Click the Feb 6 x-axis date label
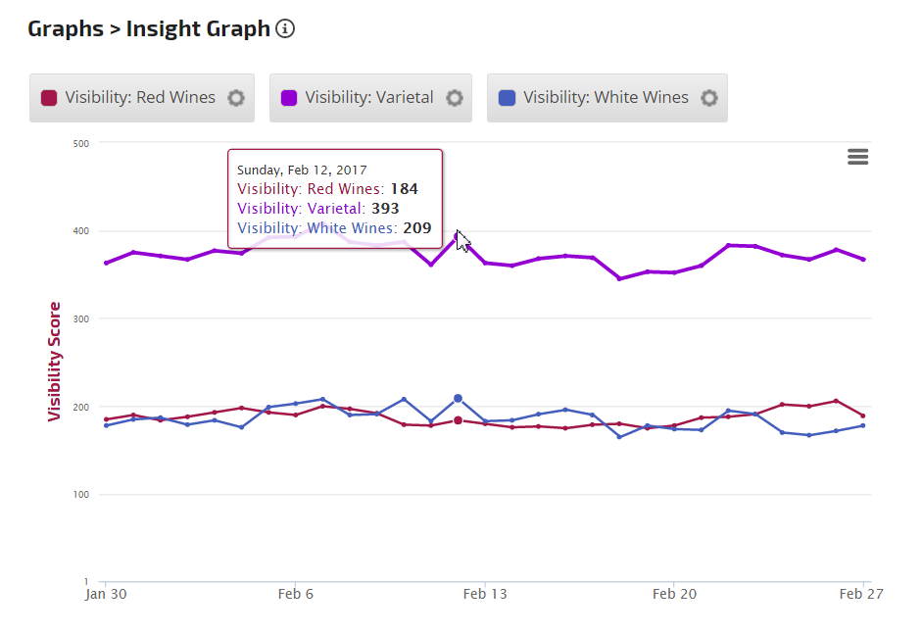 click(x=295, y=594)
